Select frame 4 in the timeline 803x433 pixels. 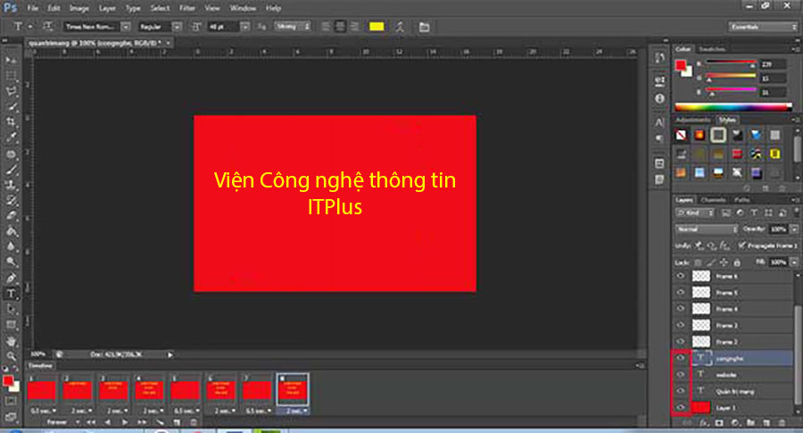pyautogui.click(x=150, y=389)
